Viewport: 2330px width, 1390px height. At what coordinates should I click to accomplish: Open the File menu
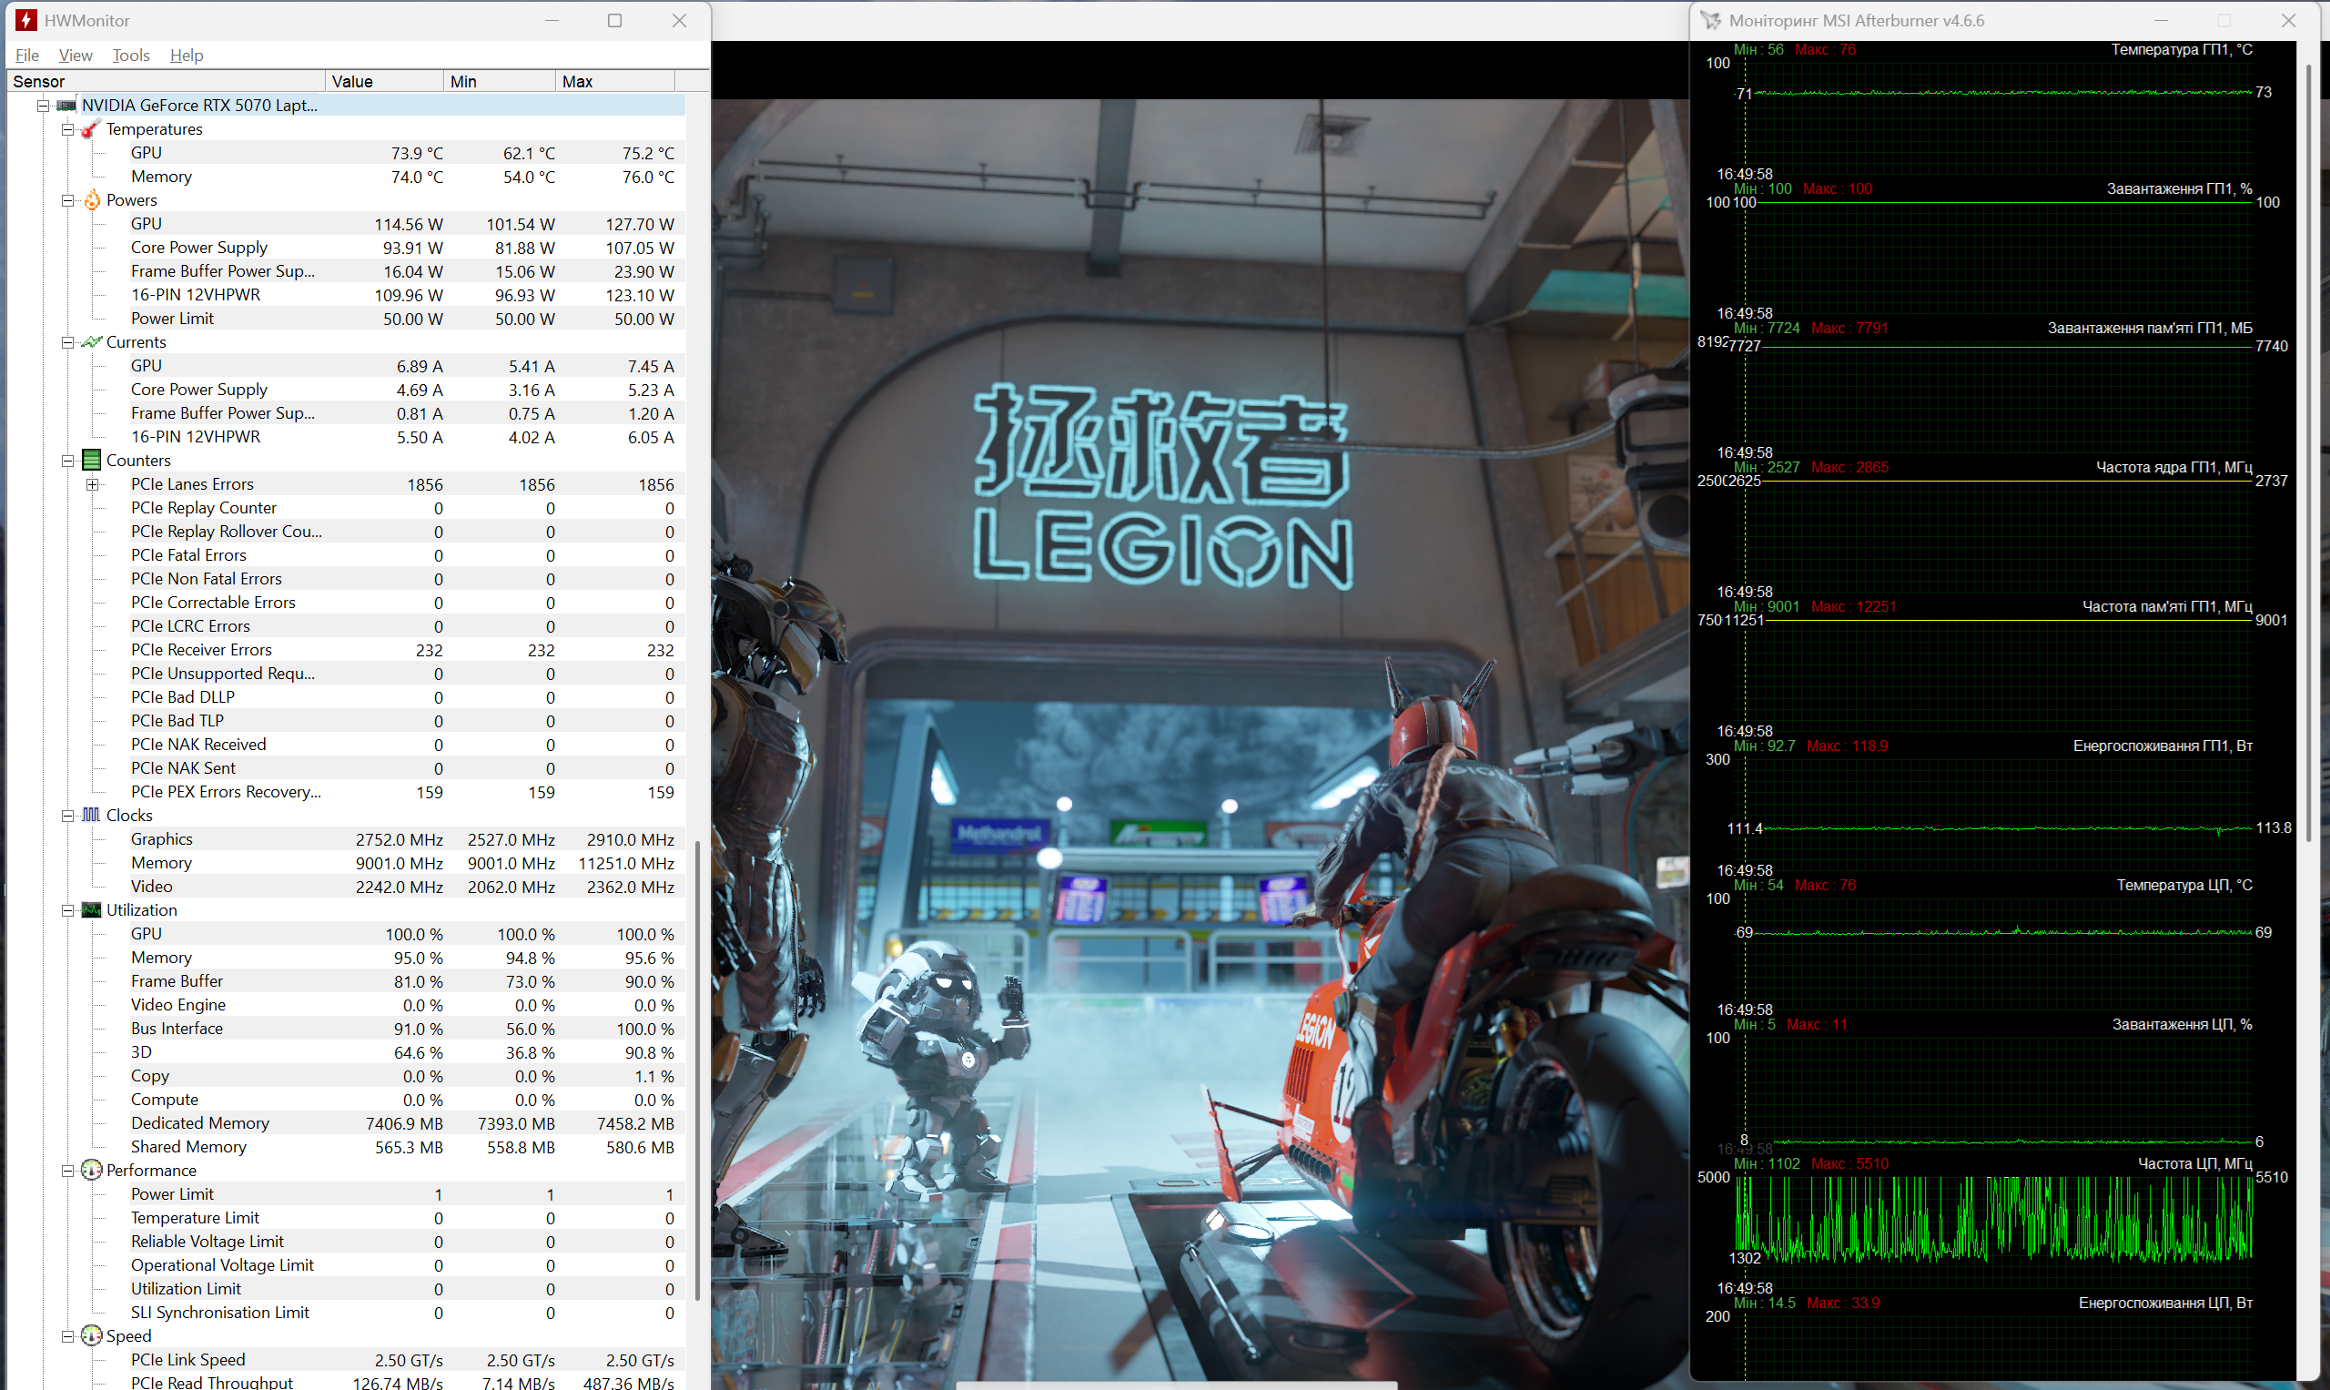pyautogui.click(x=27, y=56)
